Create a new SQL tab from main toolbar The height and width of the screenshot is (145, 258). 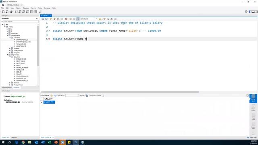point(3,12)
